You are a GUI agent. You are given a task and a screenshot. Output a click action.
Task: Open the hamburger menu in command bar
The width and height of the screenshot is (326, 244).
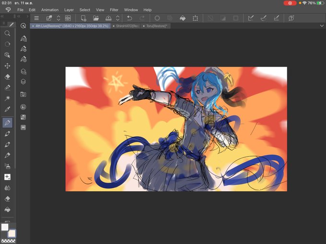pos(36,18)
